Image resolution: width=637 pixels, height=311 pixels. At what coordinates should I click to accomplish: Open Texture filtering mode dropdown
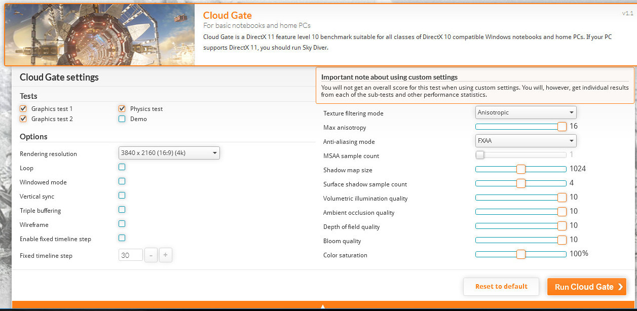(526, 112)
